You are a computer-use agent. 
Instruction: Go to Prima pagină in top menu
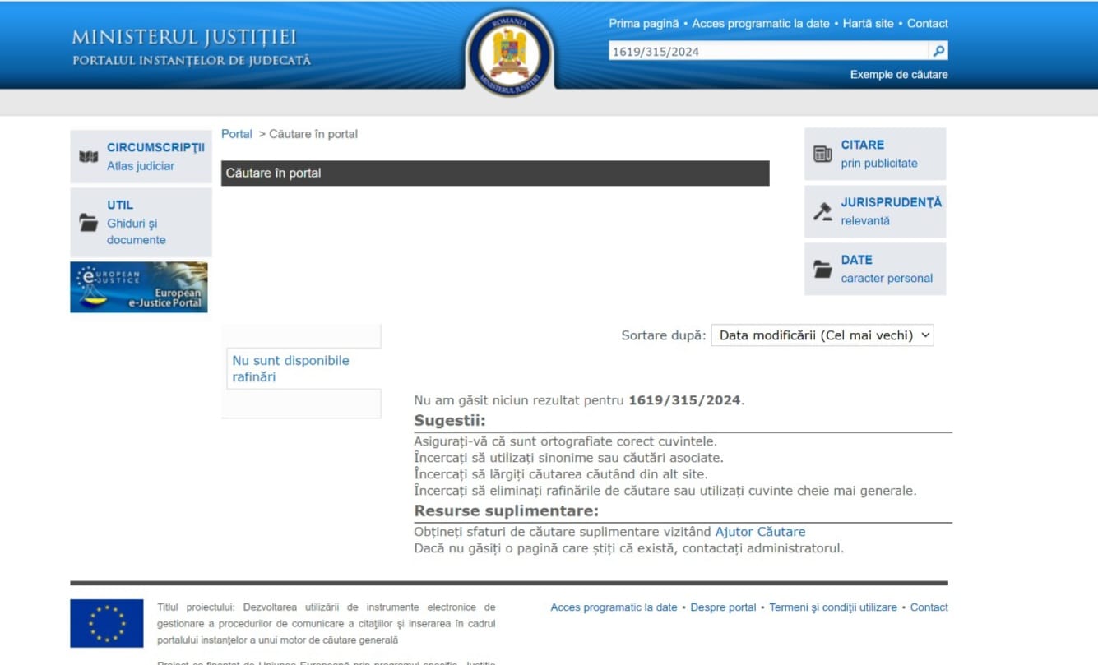point(644,24)
